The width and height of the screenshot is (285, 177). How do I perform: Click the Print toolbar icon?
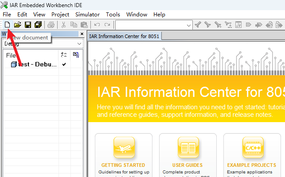pos(51,25)
